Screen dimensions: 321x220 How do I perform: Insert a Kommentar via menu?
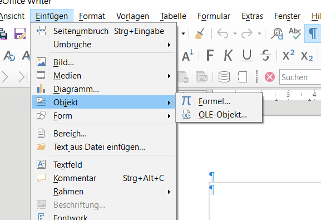[103, 178]
